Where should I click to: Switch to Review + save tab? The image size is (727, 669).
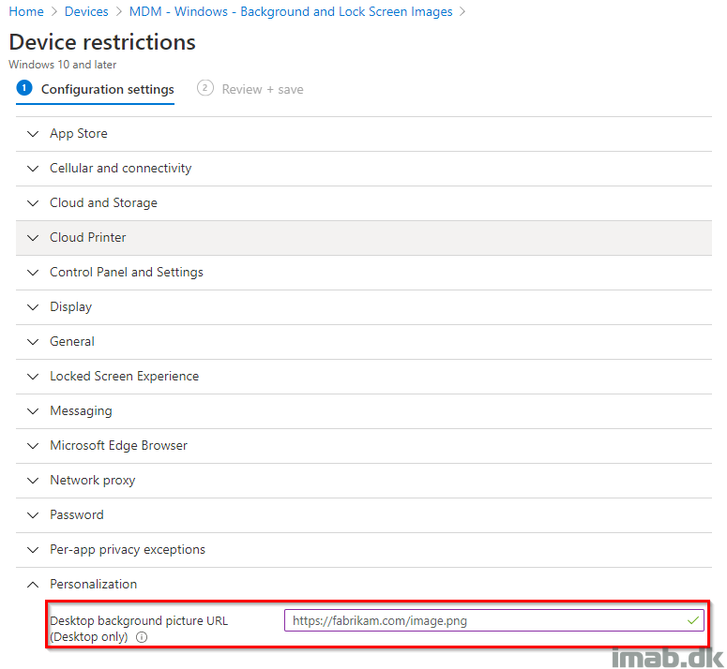[x=250, y=89]
